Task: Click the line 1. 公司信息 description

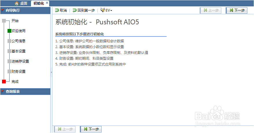Action: point(90,41)
